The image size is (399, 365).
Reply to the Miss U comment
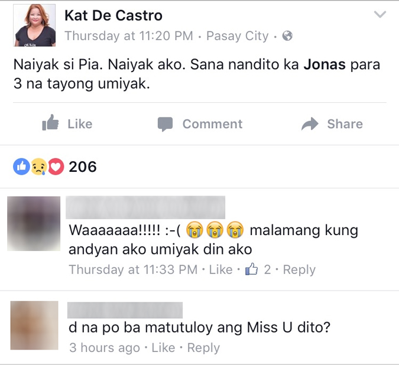tap(203, 348)
